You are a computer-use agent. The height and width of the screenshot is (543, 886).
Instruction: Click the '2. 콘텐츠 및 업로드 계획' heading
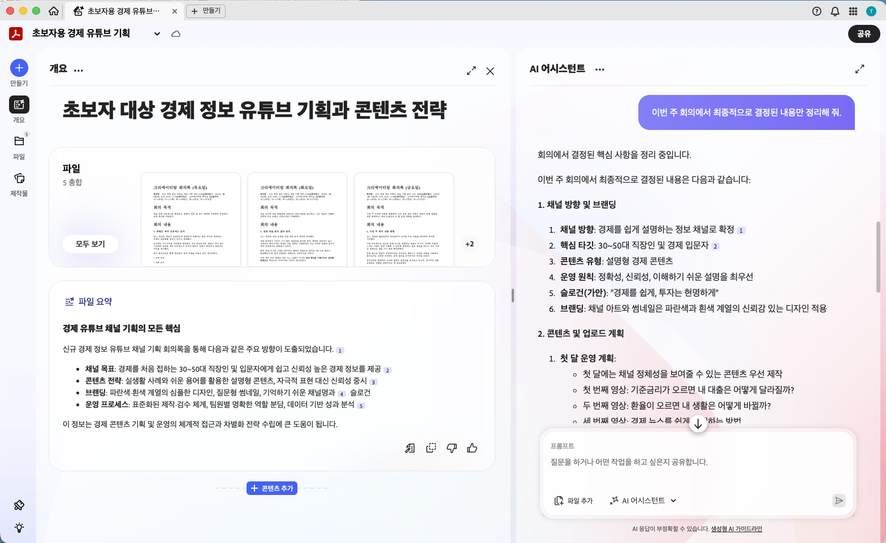coord(581,333)
